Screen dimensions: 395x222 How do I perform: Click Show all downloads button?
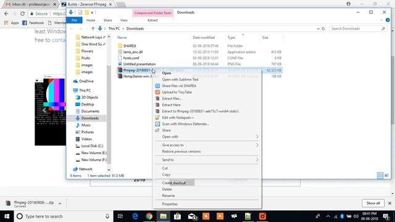(373, 203)
